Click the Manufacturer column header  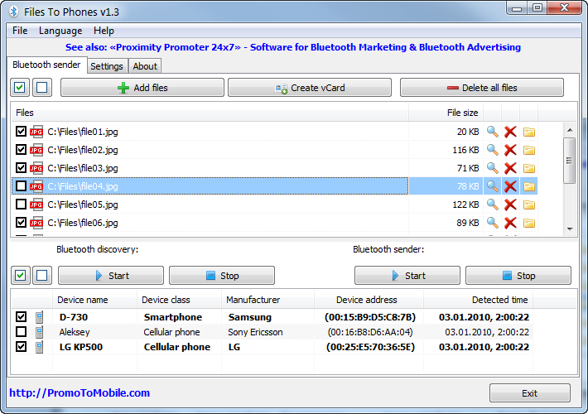(267, 300)
